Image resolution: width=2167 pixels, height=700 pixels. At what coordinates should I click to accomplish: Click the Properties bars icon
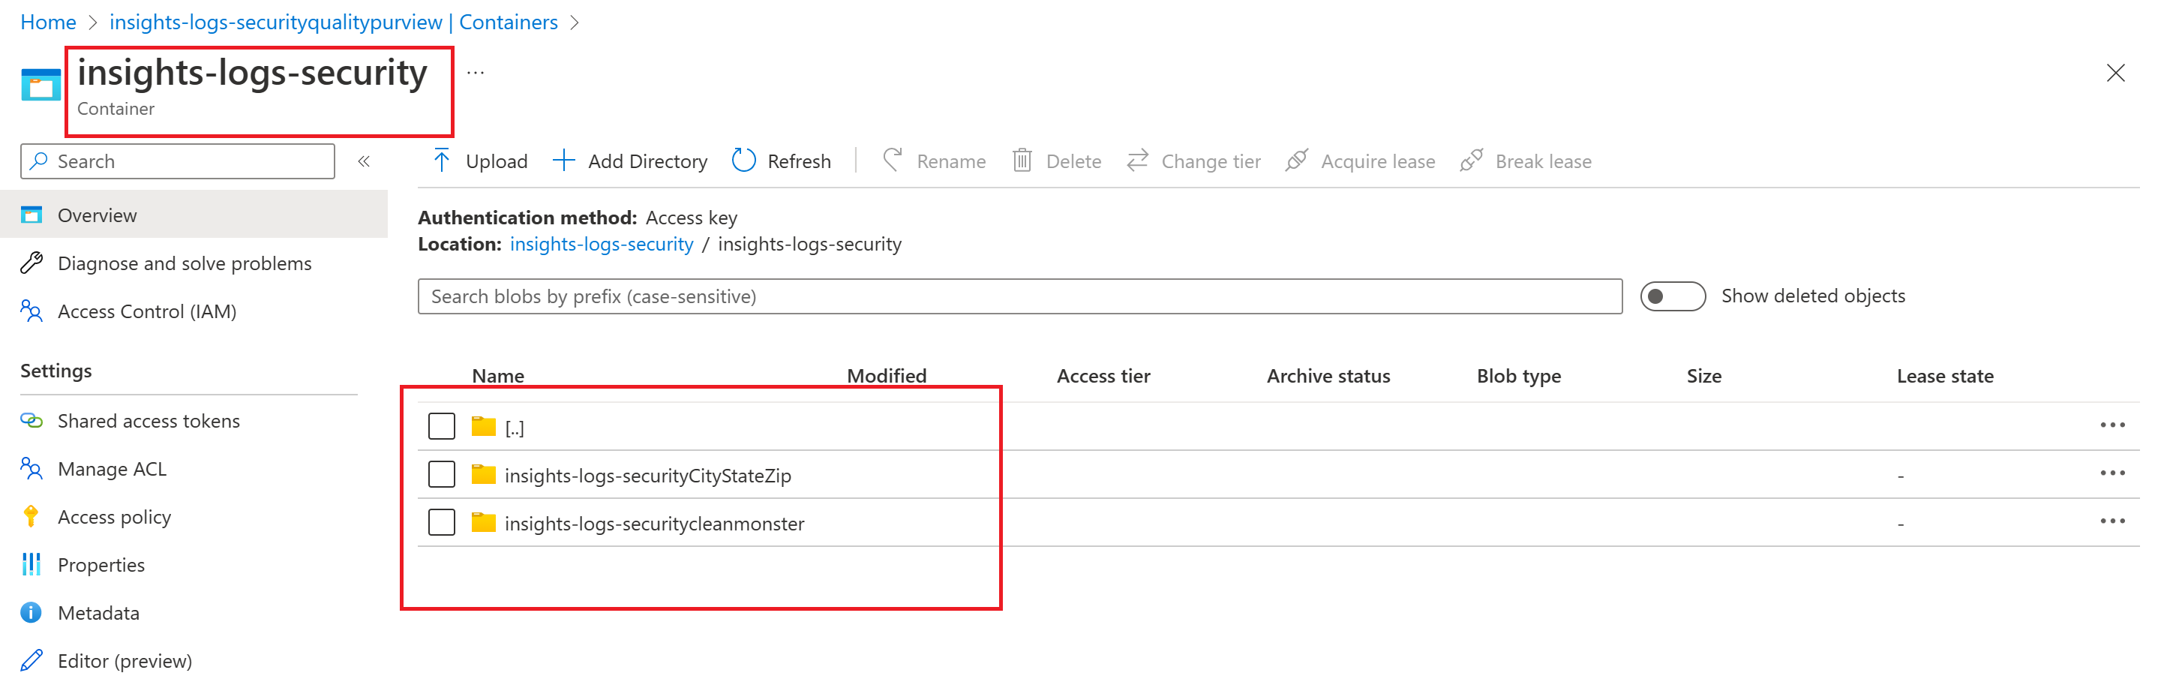coord(31,564)
